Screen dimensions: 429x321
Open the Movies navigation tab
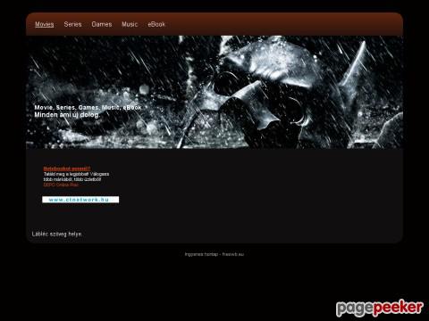[x=45, y=24]
